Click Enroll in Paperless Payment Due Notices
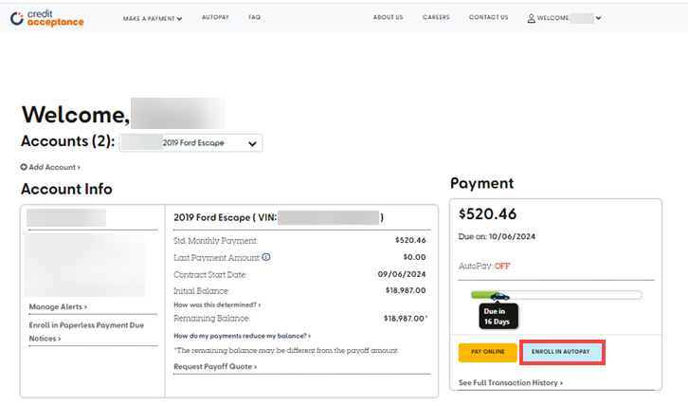 pos(85,331)
